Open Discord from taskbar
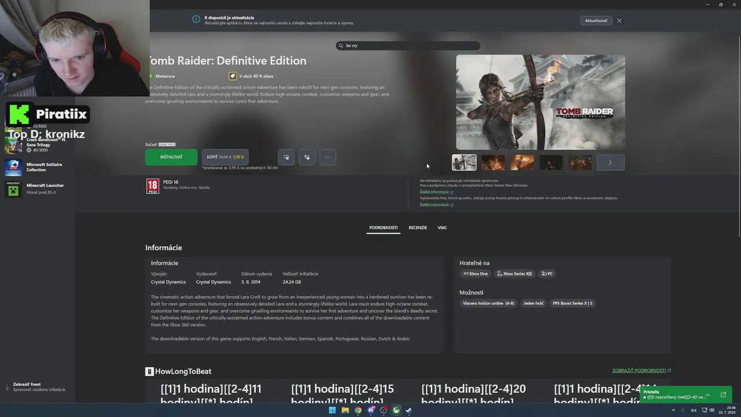741x417 pixels. point(370,410)
